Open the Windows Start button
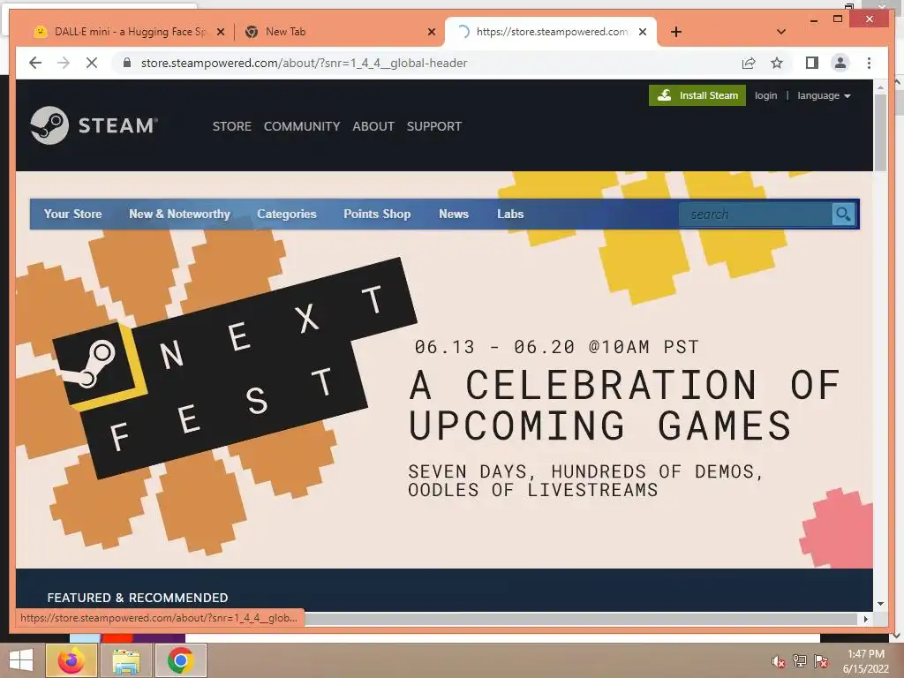 click(21, 660)
